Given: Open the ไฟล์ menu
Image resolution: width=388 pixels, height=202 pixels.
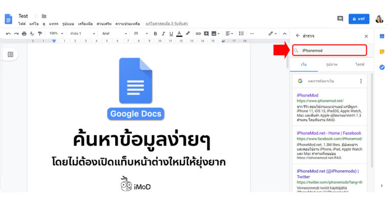Looking at the screenshot, I should click(x=22, y=24).
